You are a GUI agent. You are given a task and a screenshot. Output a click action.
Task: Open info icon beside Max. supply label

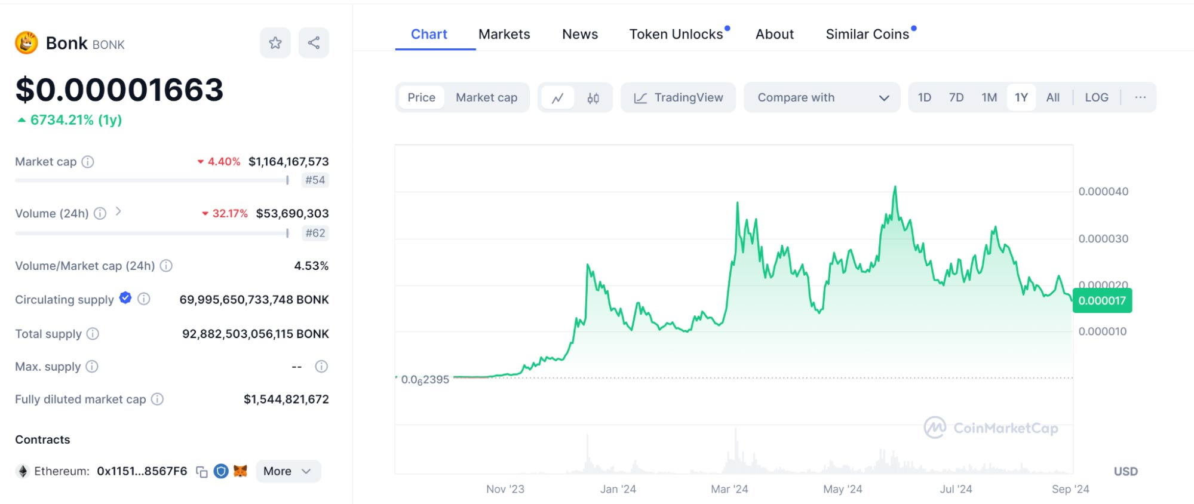click(92, 367)
